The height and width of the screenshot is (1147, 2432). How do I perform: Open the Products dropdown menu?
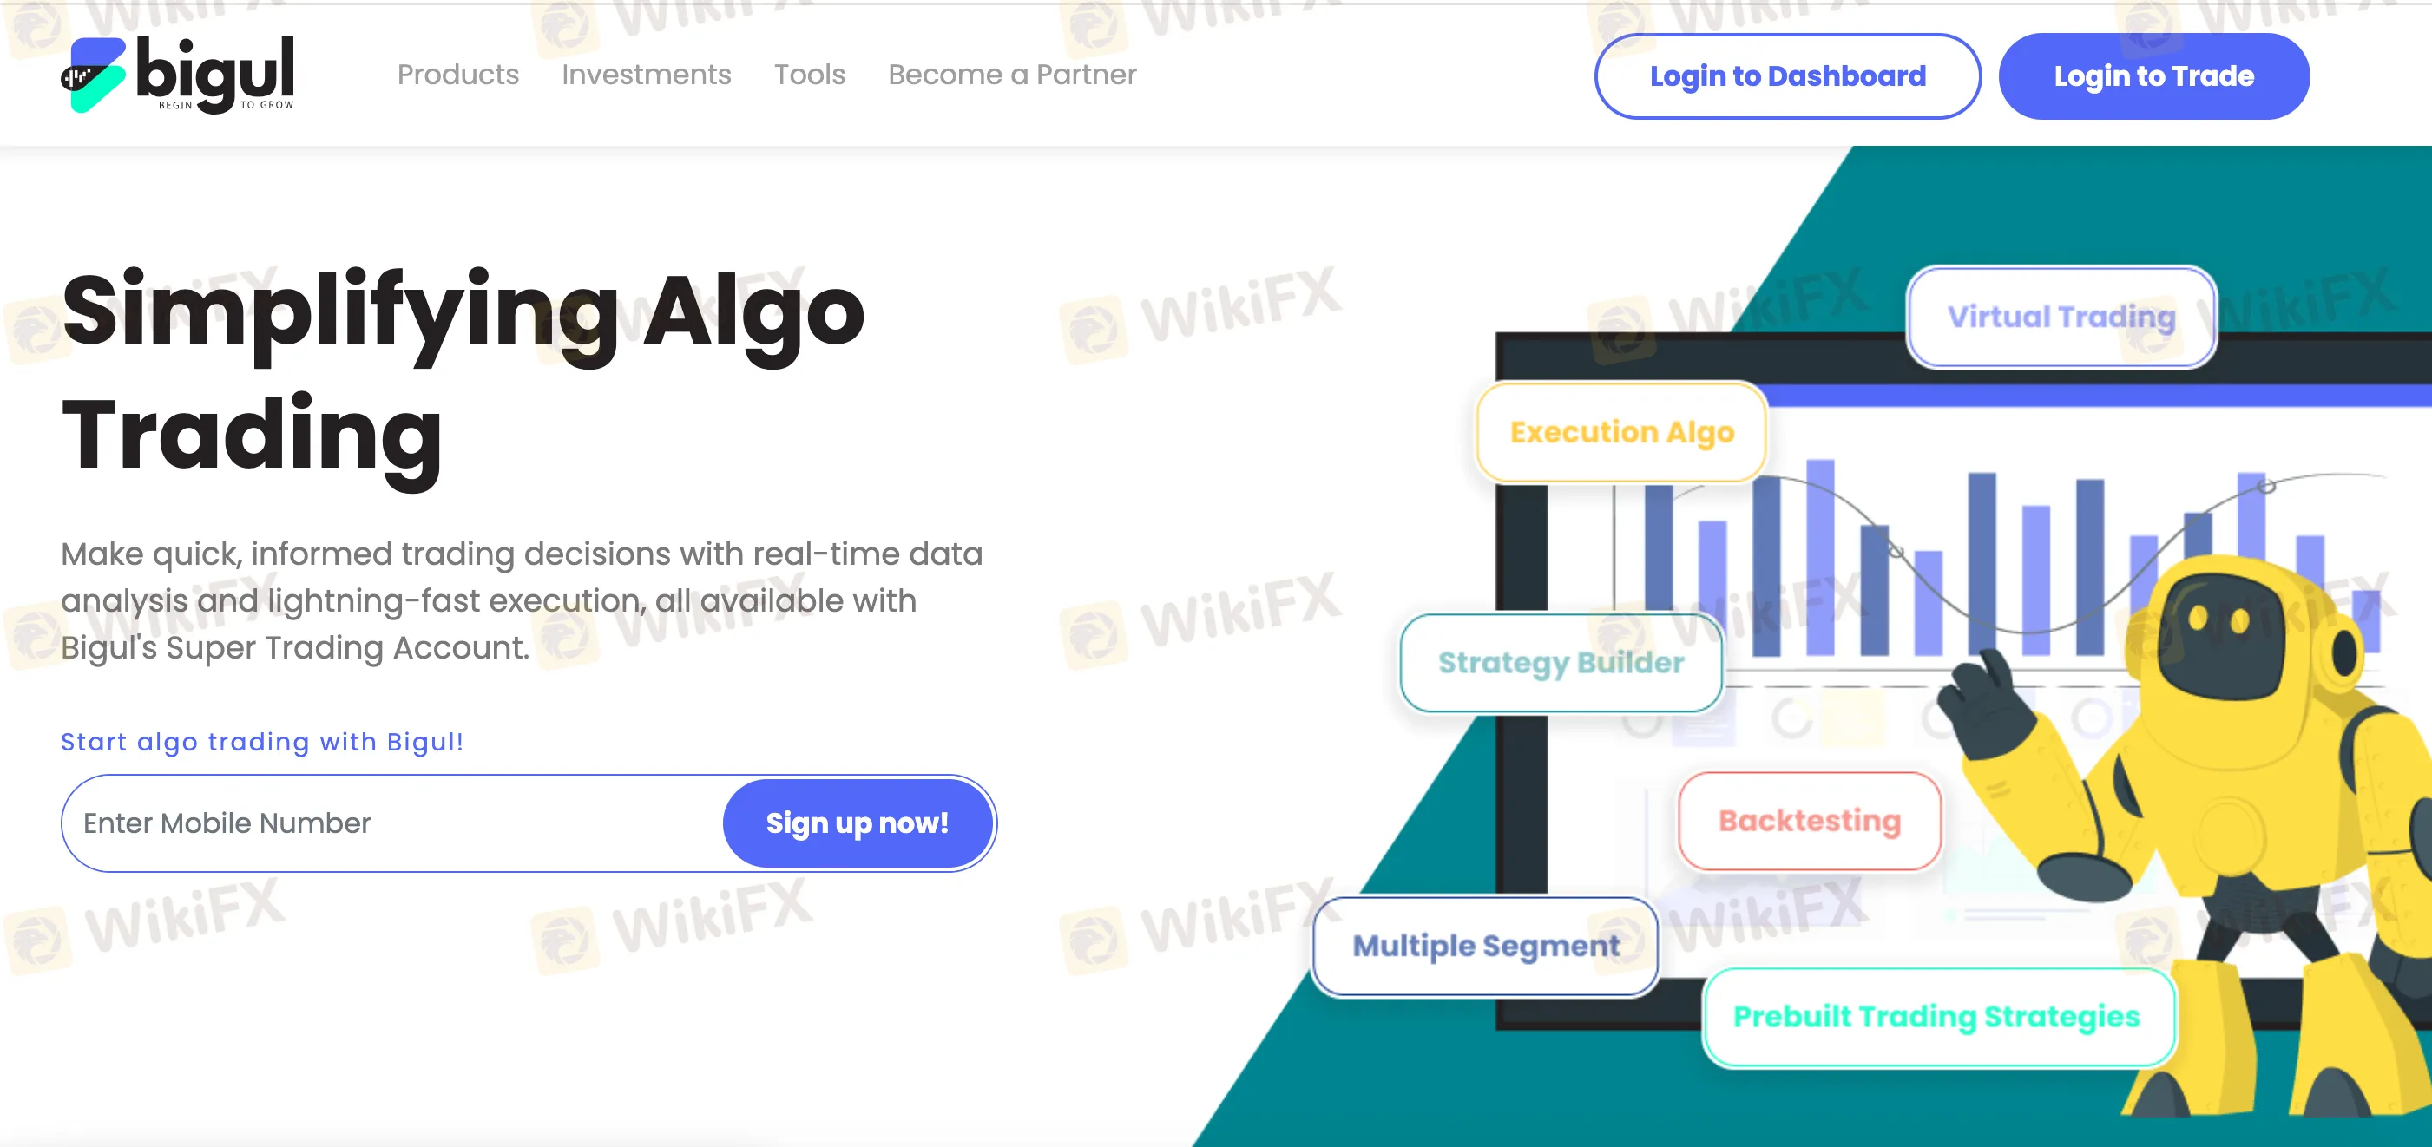(x=457, y=73)
